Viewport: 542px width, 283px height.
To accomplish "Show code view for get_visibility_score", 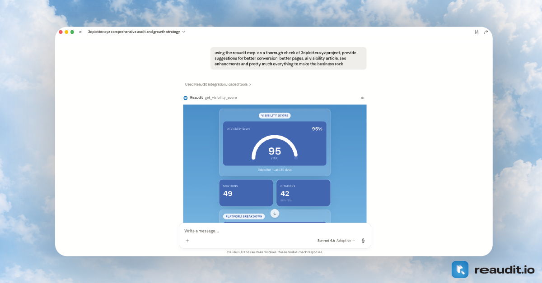I will (362, 98).
